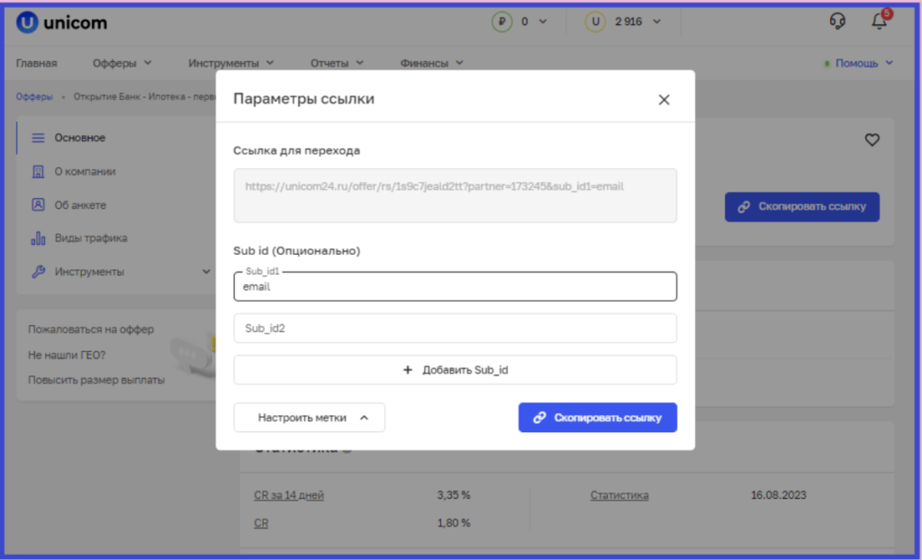Open the notifications bell icon

point(880,22)
